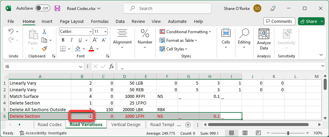
Task: Open the Alignment group menu
Action: pyautogui.click(x=122, y=39)
